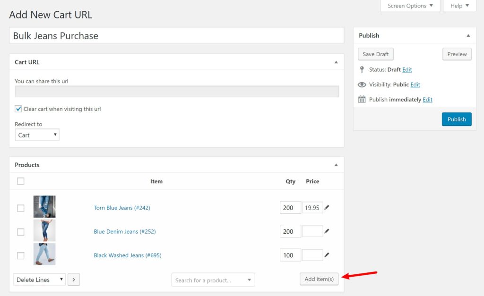Collapse the Cart URL panel arrow
This screenshot has width=484, height=296.
[x=337, y=62]
